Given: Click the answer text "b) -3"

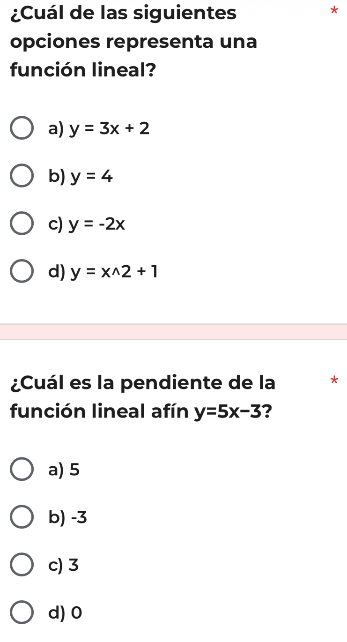Looking at the screenshot, I should coord(67,517).
